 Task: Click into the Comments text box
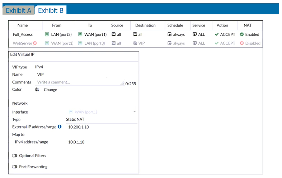(x=80, y=82)
